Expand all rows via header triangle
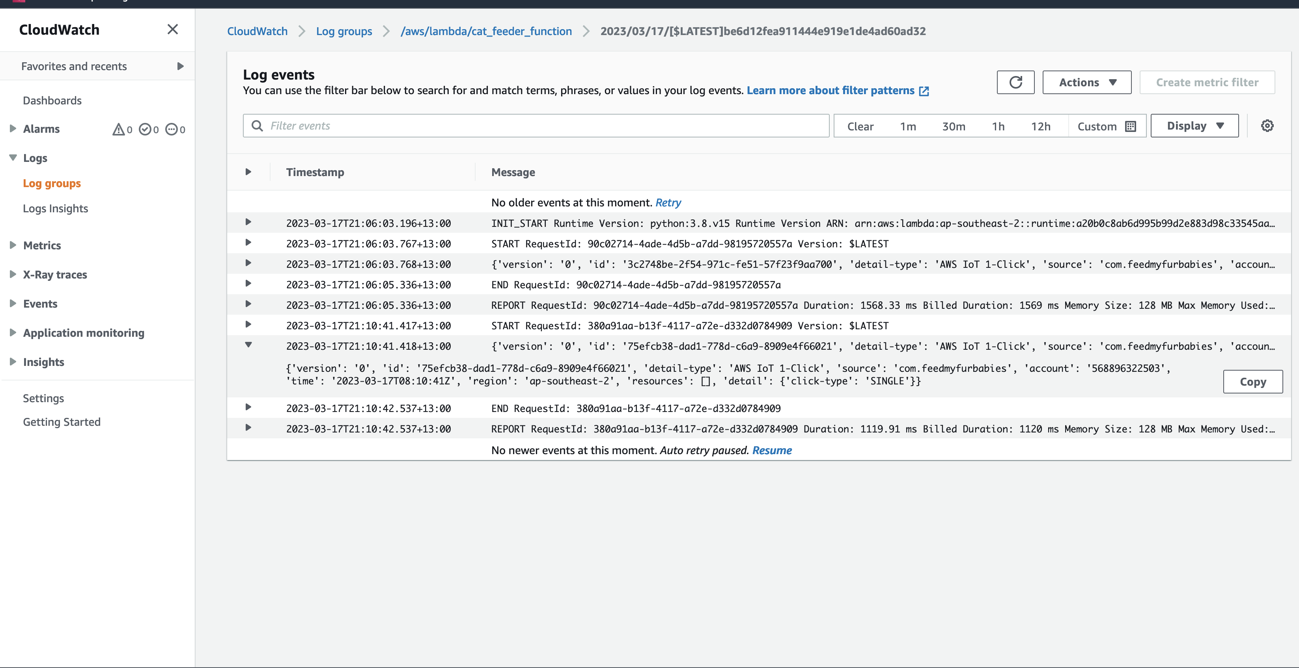The width and height of the screenshot is (1299, 668). (x=248, y=172)
